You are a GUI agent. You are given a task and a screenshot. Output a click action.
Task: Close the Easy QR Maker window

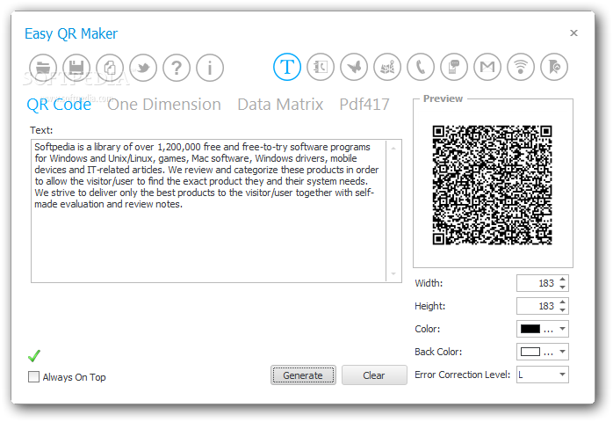(x=573, y=33)
